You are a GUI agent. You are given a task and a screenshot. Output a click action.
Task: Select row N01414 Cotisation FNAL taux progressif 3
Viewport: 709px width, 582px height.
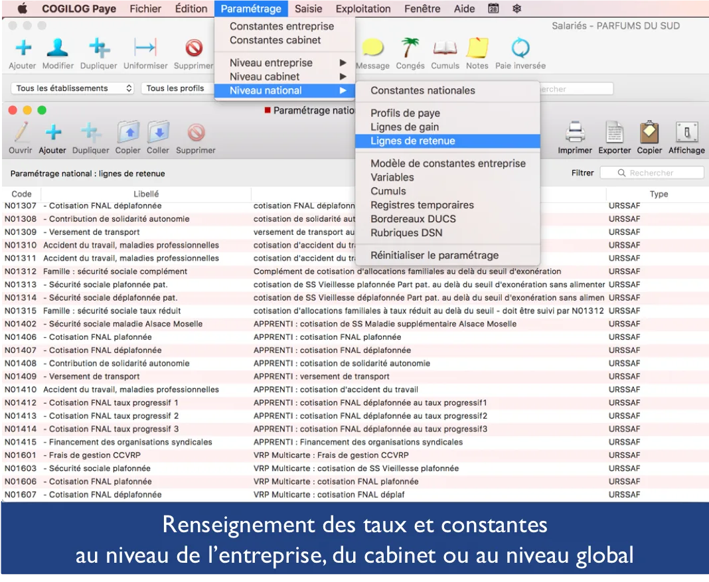pos(354,429)
